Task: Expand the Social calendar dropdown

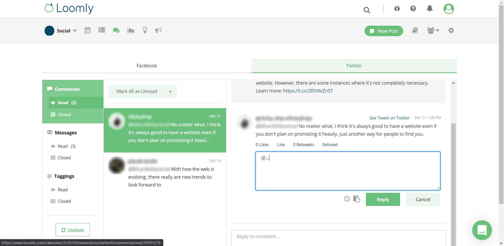Action: click(75, 31)
